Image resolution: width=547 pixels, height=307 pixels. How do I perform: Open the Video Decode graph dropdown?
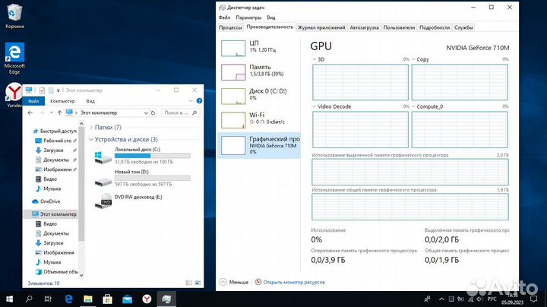coord(315,106)
